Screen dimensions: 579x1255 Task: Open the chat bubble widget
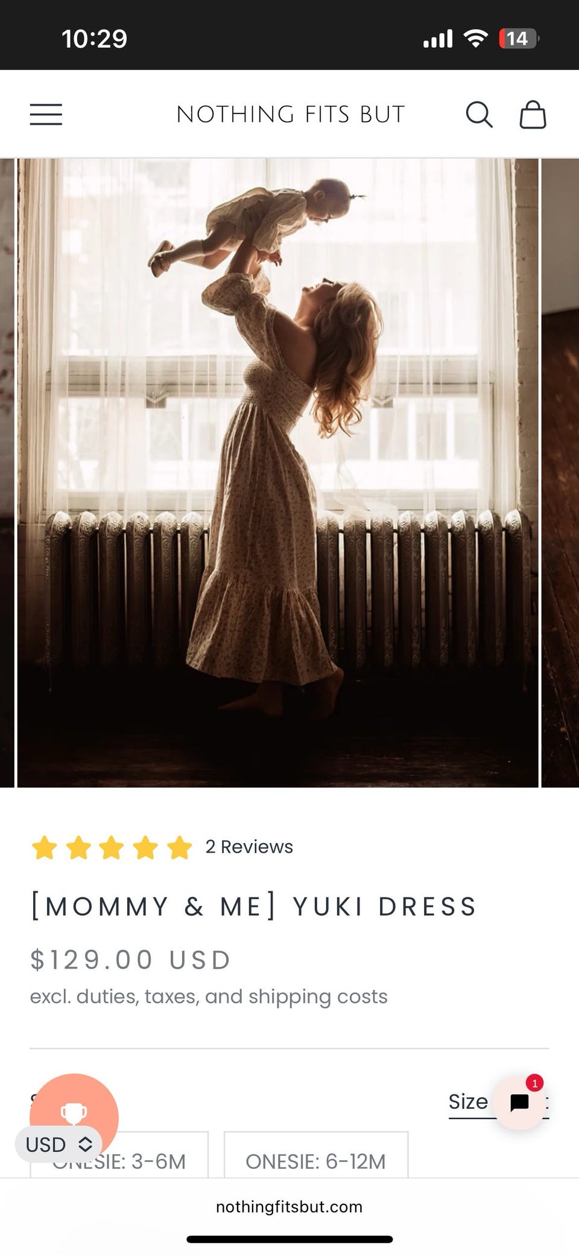pyautogui.click(x=519, y=1103)
